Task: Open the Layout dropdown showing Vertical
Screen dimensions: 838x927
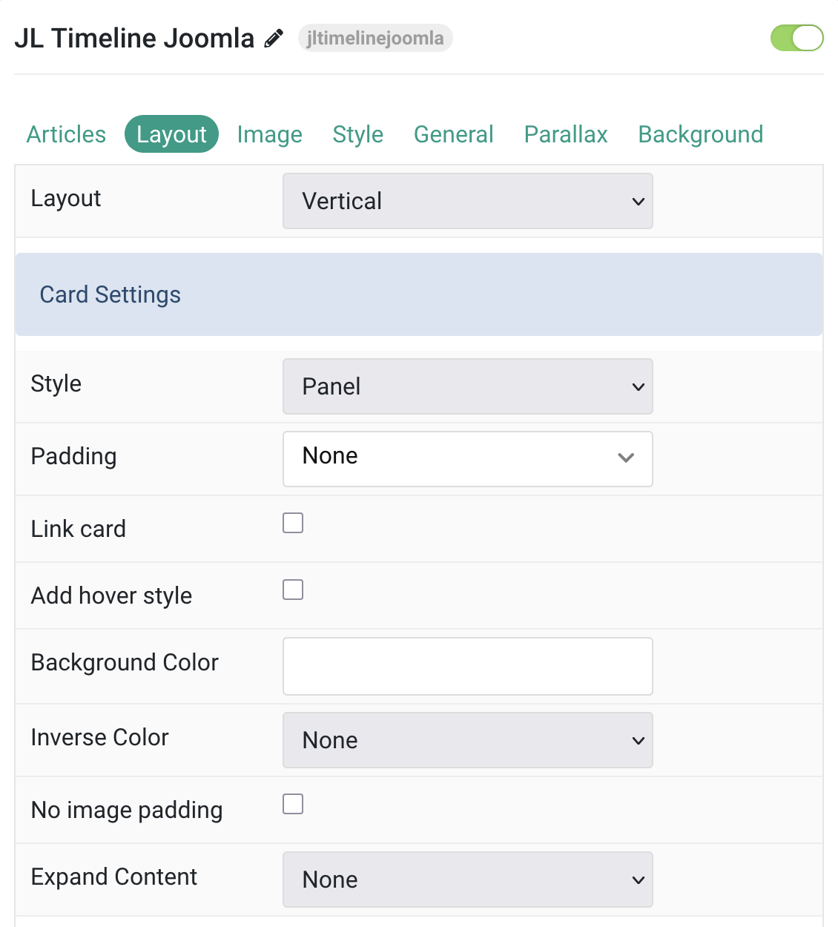Action: pyautogui.click(x=468, y=201)
